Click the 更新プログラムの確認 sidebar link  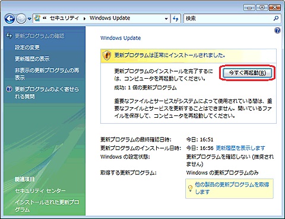[40, 36]
